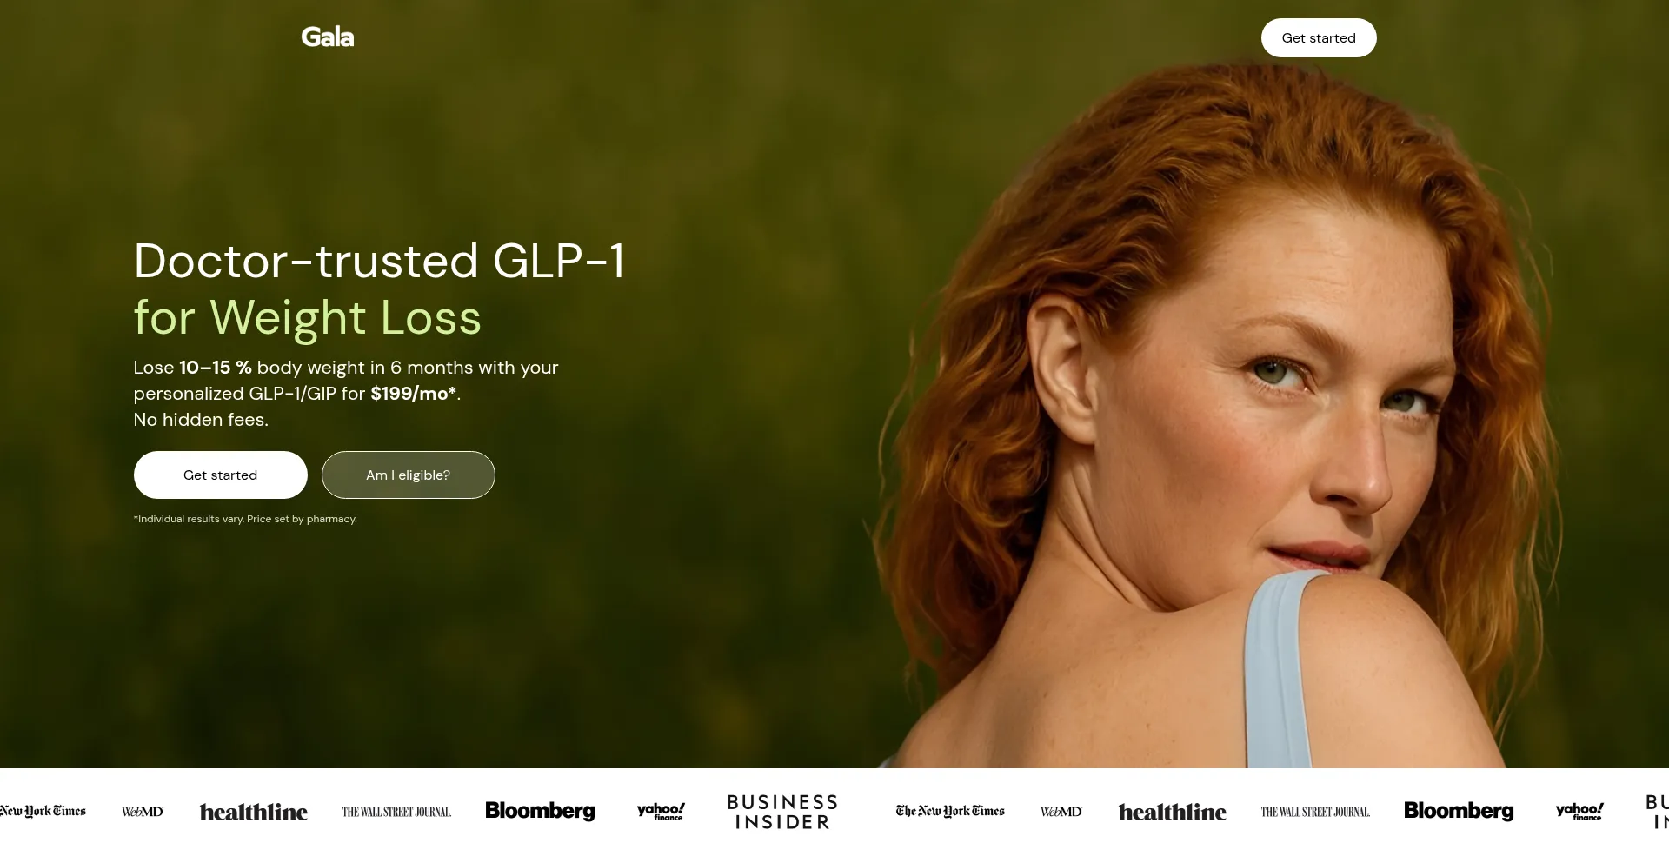Select the first yahoo! finance logo
Viewport: 1669px width, 863px height.
pyautogui.click(x=661, y=812)
